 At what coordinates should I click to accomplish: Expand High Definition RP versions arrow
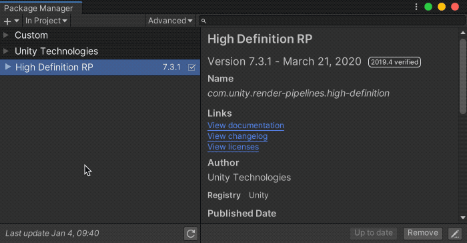[8, 67]
